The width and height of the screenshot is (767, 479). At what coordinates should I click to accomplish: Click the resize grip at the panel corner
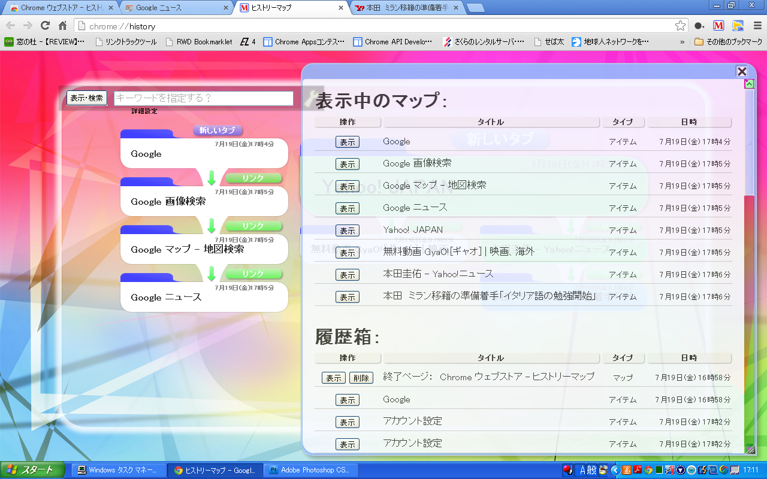click(749, 448)
